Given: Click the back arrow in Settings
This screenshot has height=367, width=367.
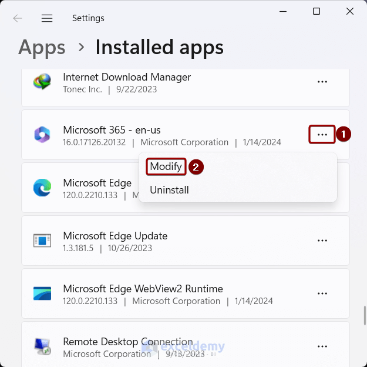Looking at the screenshot, I should pos(18,18).
